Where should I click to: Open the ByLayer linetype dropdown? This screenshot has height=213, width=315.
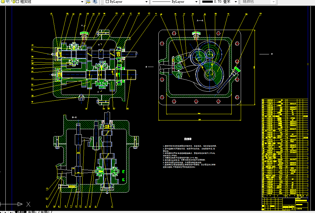[x=196, y=2]
